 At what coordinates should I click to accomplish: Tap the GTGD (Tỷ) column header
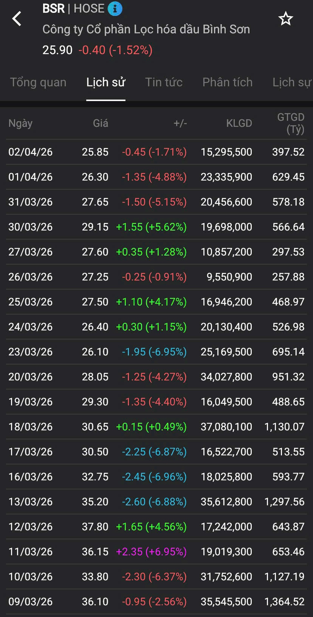point(291,123)
